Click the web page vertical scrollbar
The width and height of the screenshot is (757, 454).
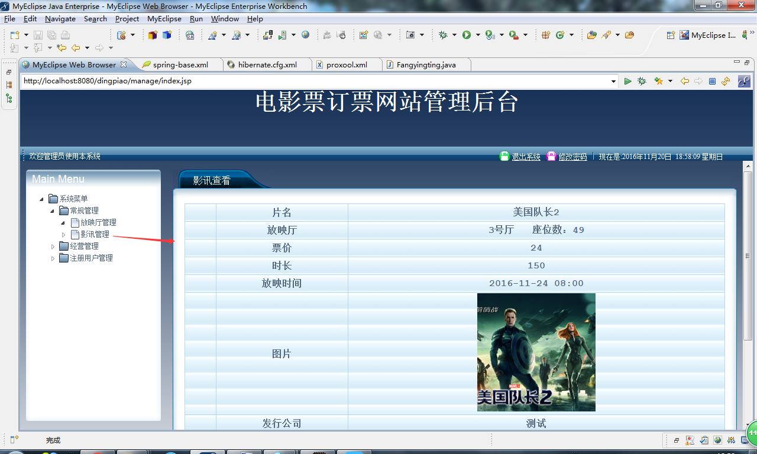pyautogui.click(x=748, y=255)
